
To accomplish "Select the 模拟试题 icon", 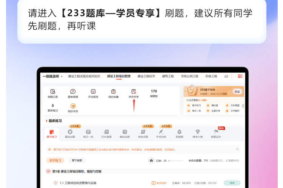I will (x=125, y=132).
